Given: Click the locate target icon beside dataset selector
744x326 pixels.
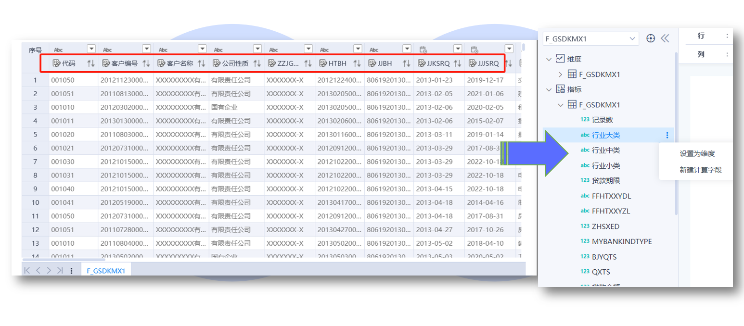Looking at the screenshot, I should coord(651,38).
